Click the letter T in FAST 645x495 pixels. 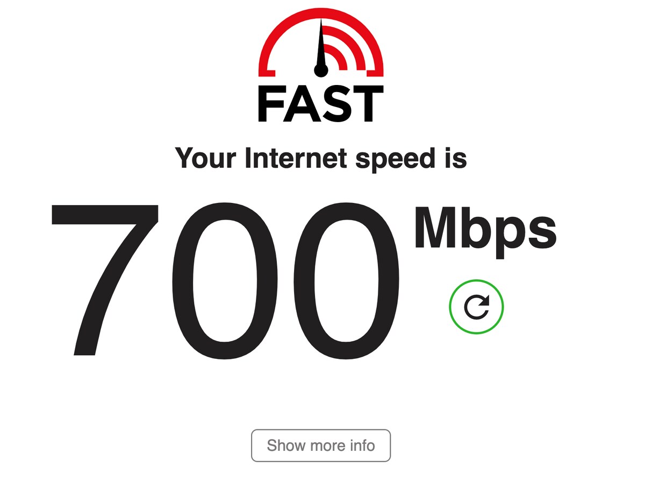[x=367, y=102]
